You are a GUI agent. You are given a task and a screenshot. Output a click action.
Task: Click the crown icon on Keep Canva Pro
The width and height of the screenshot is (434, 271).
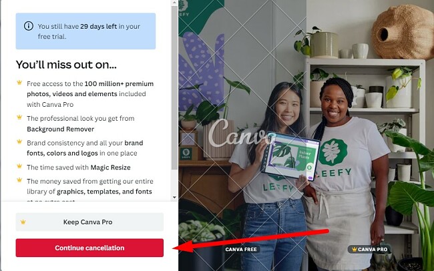(23, 222)
